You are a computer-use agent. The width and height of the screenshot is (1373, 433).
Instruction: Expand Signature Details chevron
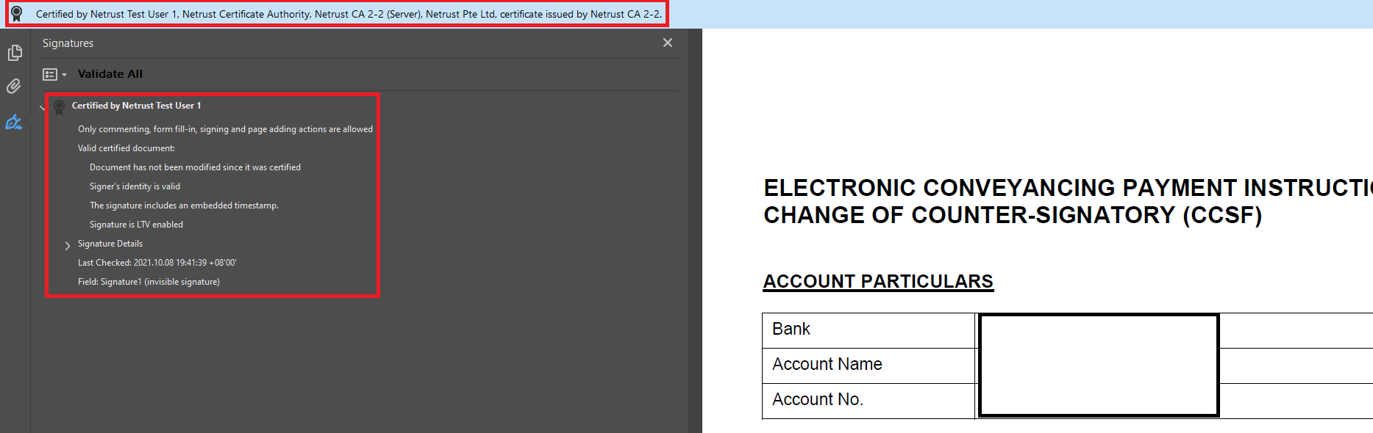point(68,245)
